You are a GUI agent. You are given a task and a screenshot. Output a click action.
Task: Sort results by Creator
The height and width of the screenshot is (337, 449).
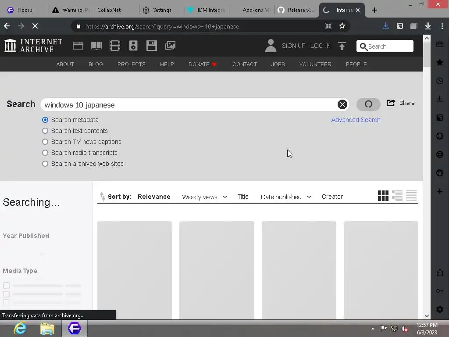(x=332, y=197)
